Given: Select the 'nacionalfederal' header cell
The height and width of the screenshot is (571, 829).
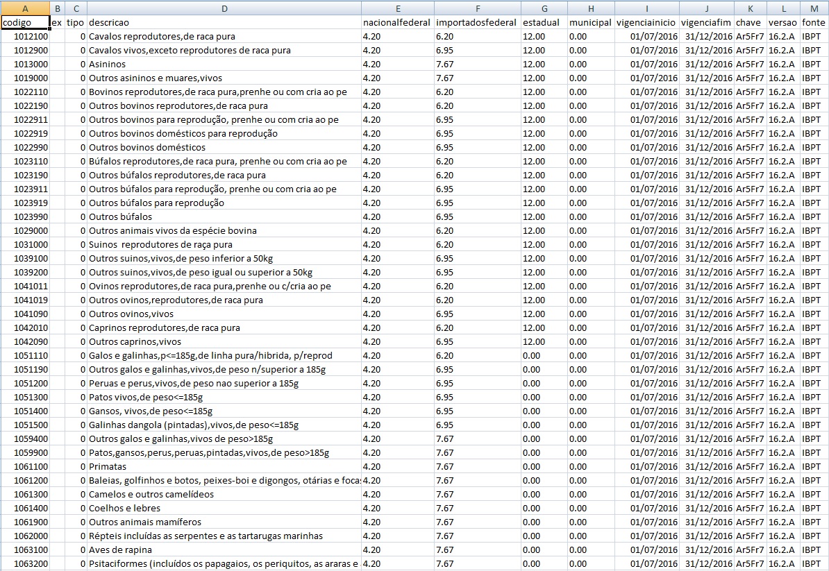Looking at the screenshot, I should [397, 22].
